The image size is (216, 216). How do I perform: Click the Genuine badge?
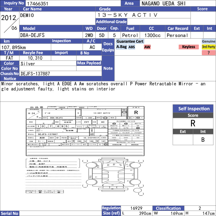pos(208,42)
